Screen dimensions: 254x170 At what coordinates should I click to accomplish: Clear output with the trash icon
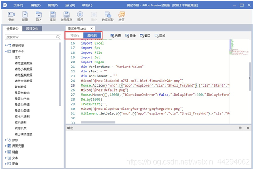click(240, 128)
